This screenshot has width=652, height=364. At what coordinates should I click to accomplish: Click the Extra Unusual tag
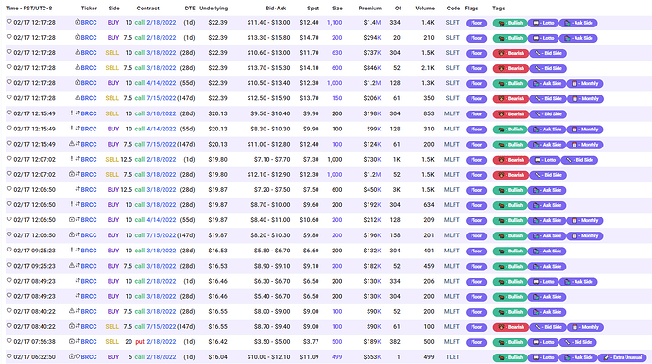(622, 357)
